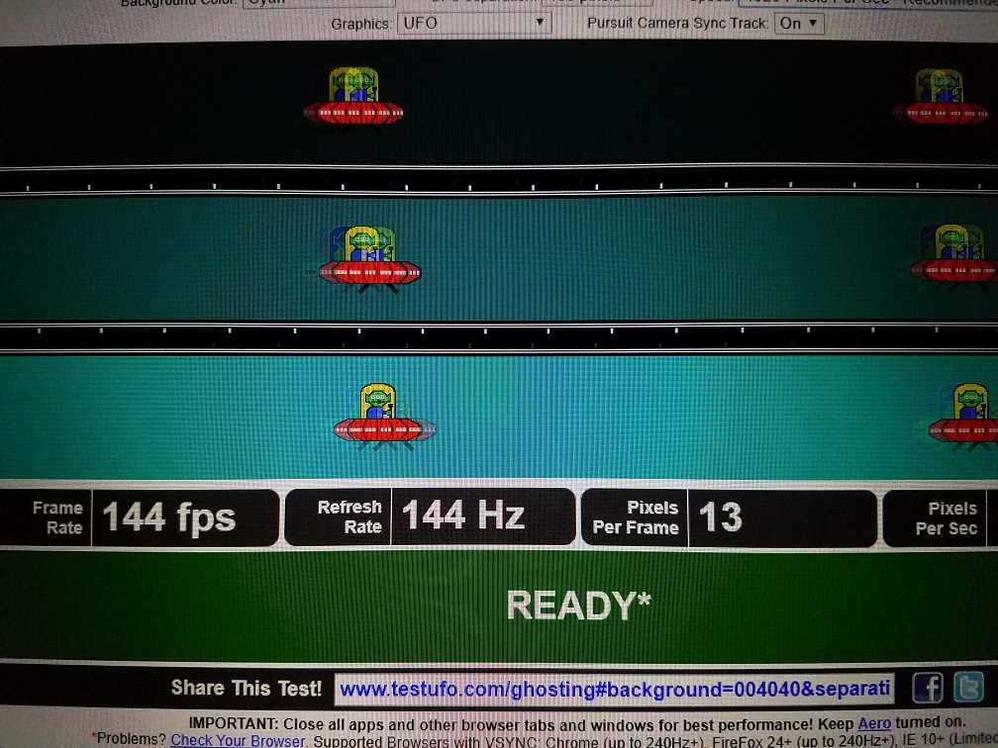Open the Pursuit Camera Sync Track dropdown
Viewport: 998px width, 748px height.
coord(799,24)
